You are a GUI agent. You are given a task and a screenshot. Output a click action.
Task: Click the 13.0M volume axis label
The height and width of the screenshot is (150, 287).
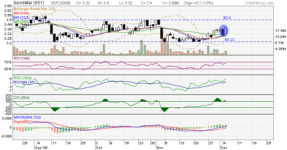[x=280, y=37]
